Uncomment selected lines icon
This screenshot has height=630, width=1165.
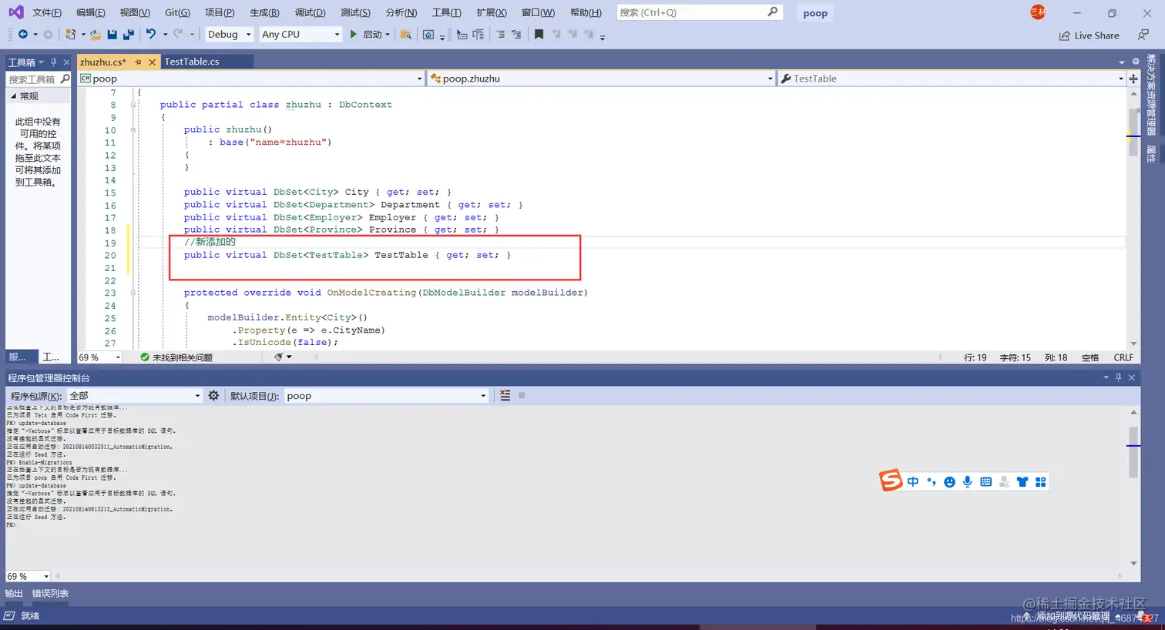click(x=516, y=34)
